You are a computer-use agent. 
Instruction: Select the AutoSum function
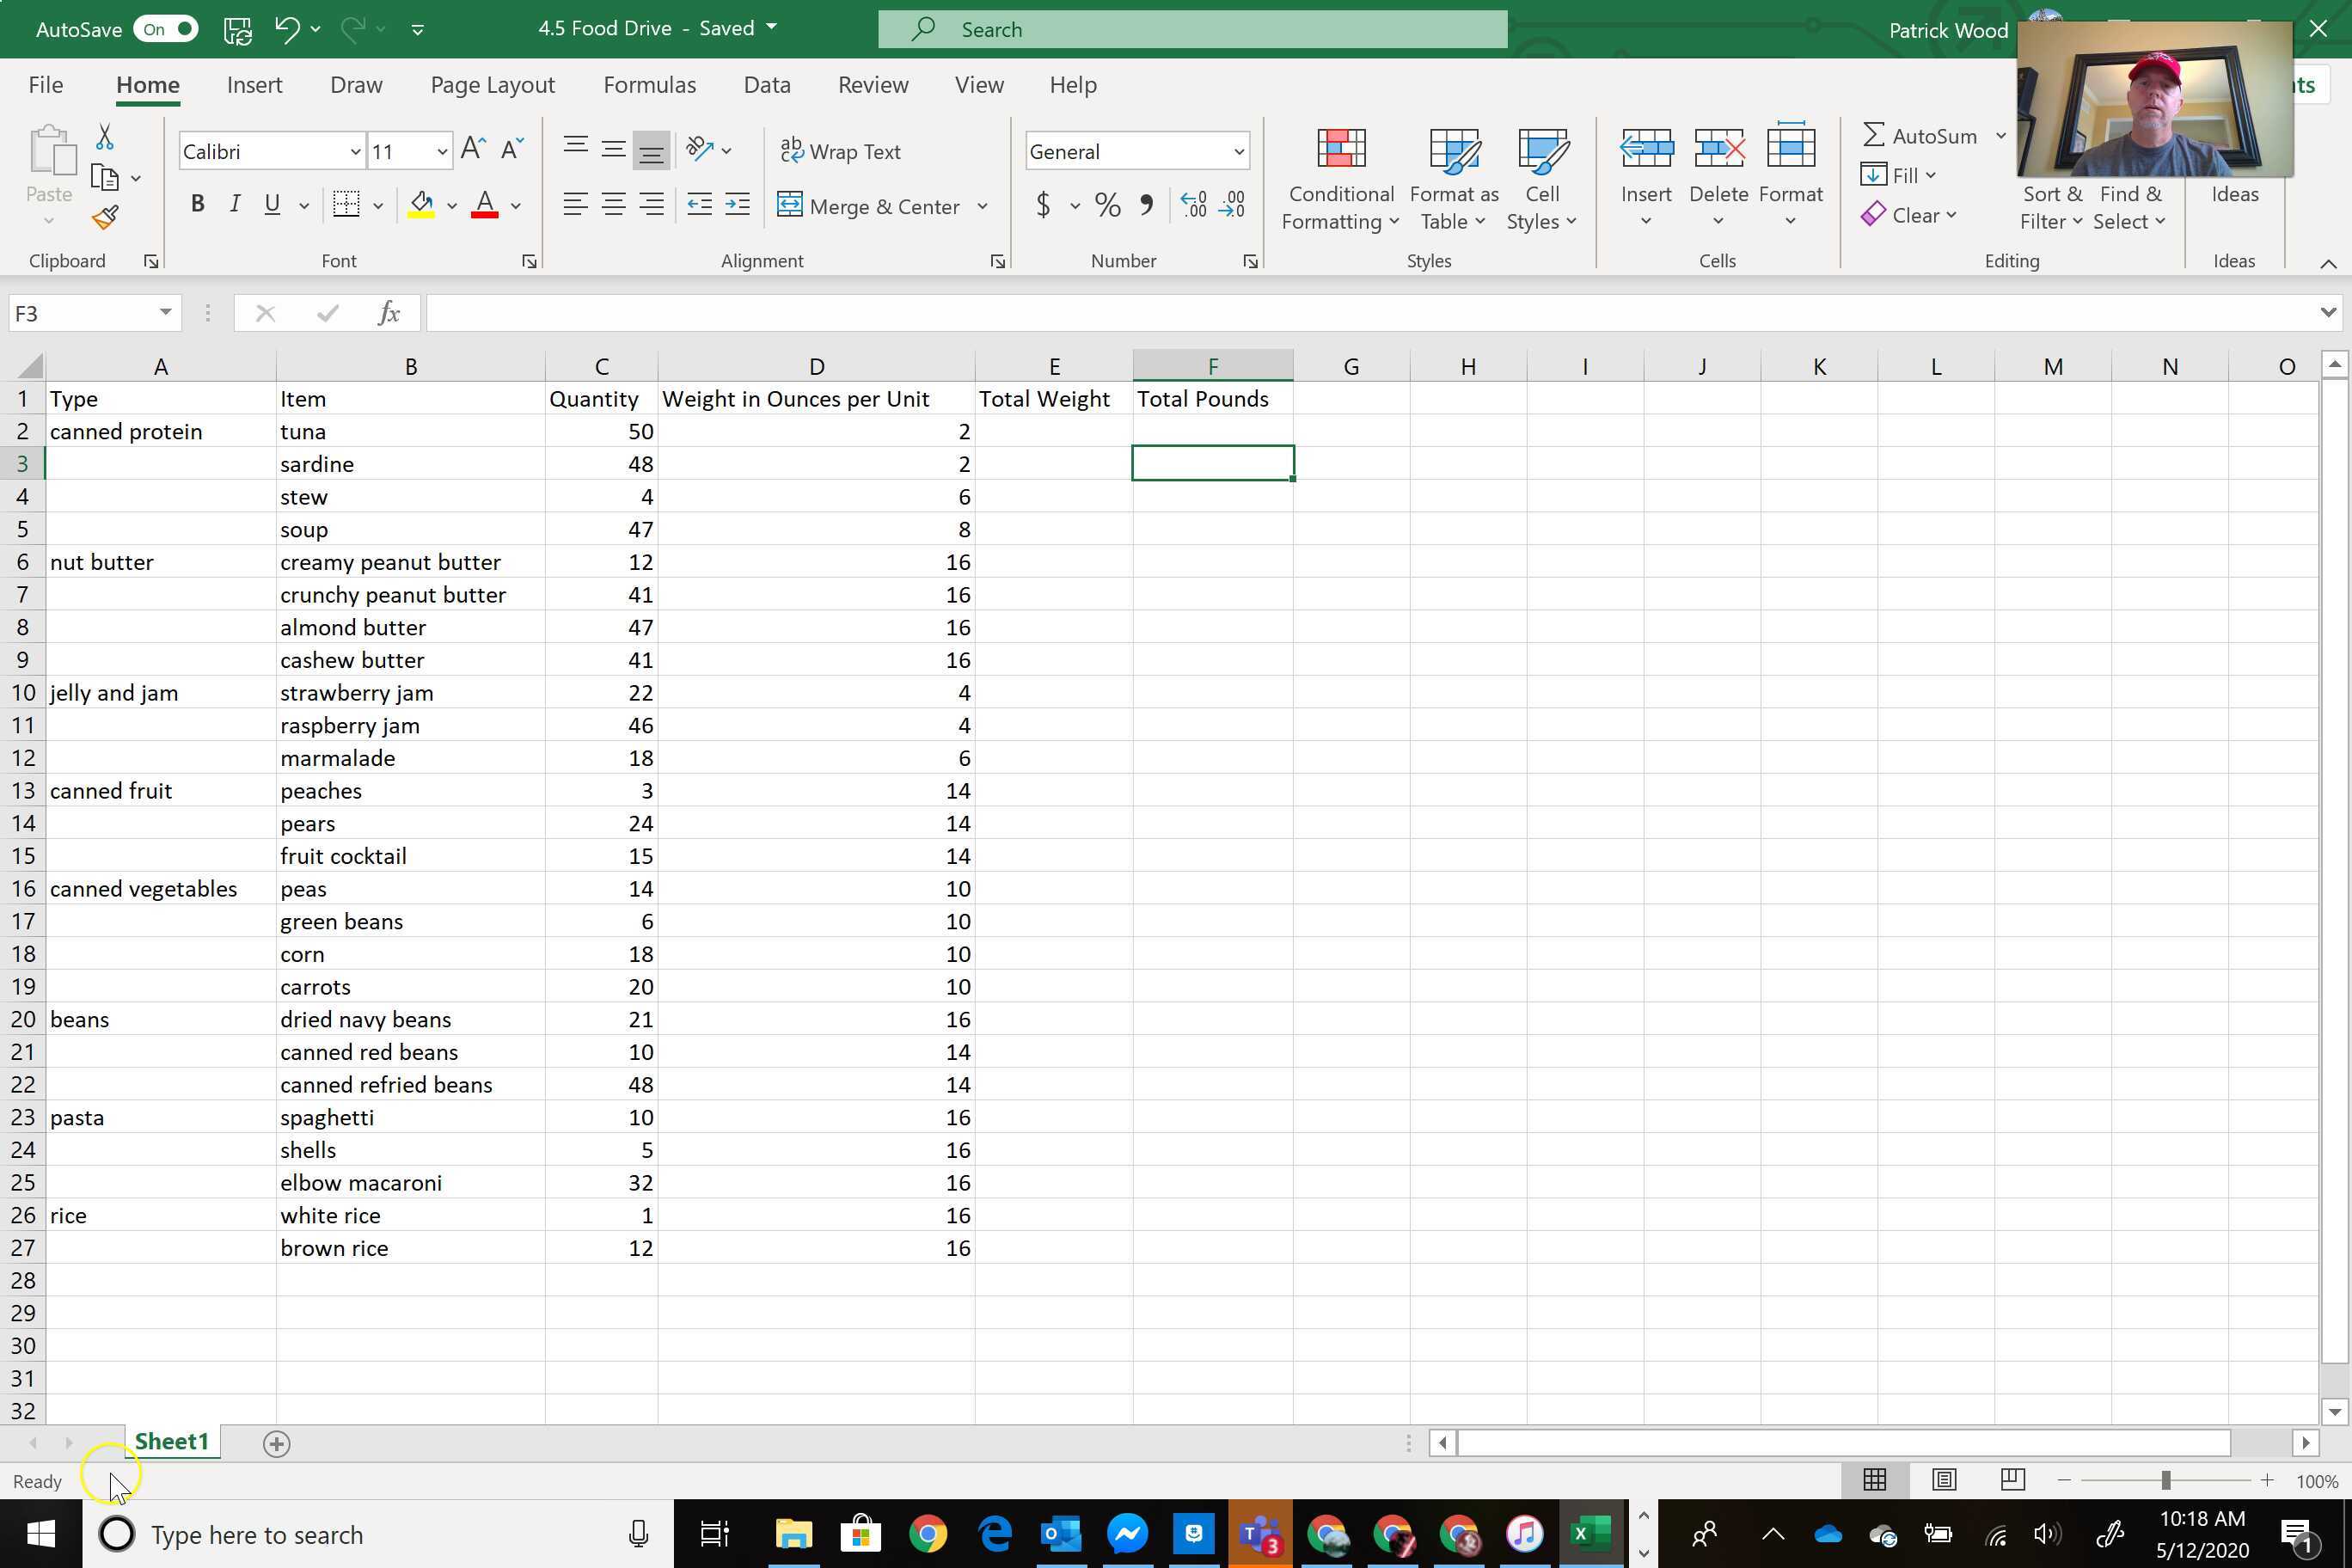coord(1920,135)
